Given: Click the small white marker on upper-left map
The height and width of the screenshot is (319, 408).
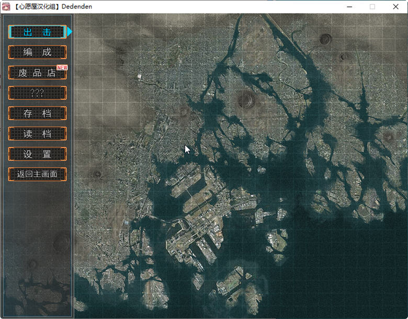Looking at the screenshot, I should pos(140,76).
